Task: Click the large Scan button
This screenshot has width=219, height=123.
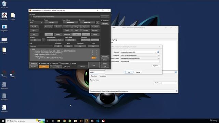Action: (x=94, y=65)
